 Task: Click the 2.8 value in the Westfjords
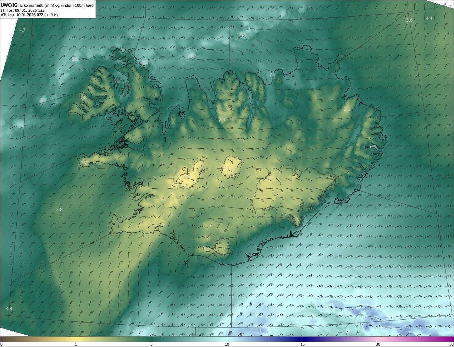click(x=83, y=98)
